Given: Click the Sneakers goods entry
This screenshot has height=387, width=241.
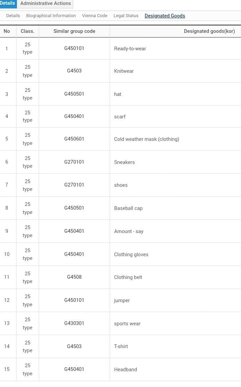Looking at the screenshot, I should 124,162.
